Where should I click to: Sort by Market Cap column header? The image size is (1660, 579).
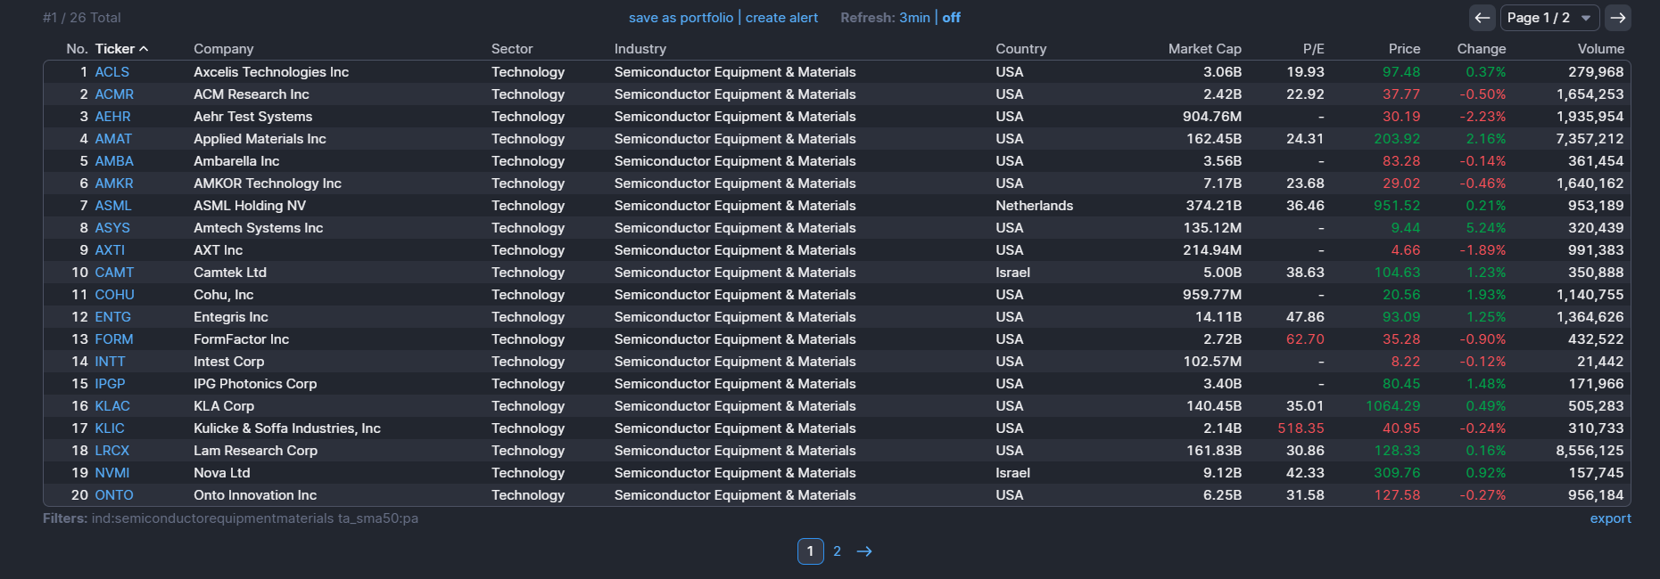[1204, 49]
